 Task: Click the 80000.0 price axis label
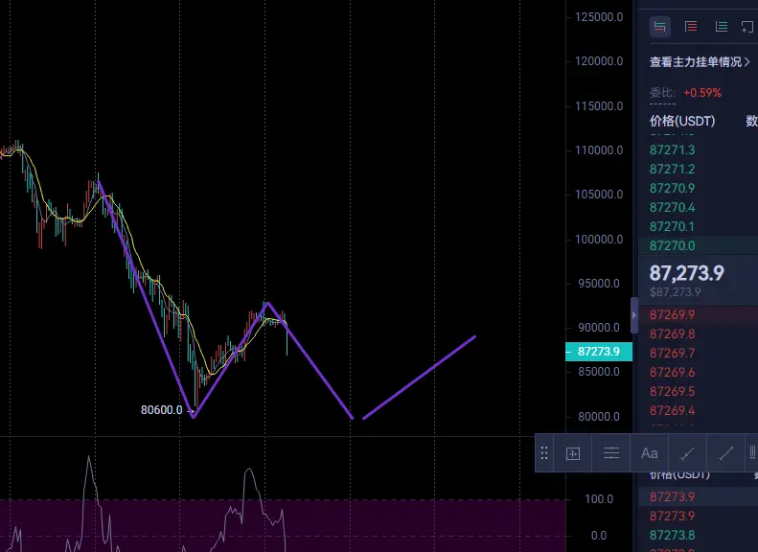tap(599, 417)
